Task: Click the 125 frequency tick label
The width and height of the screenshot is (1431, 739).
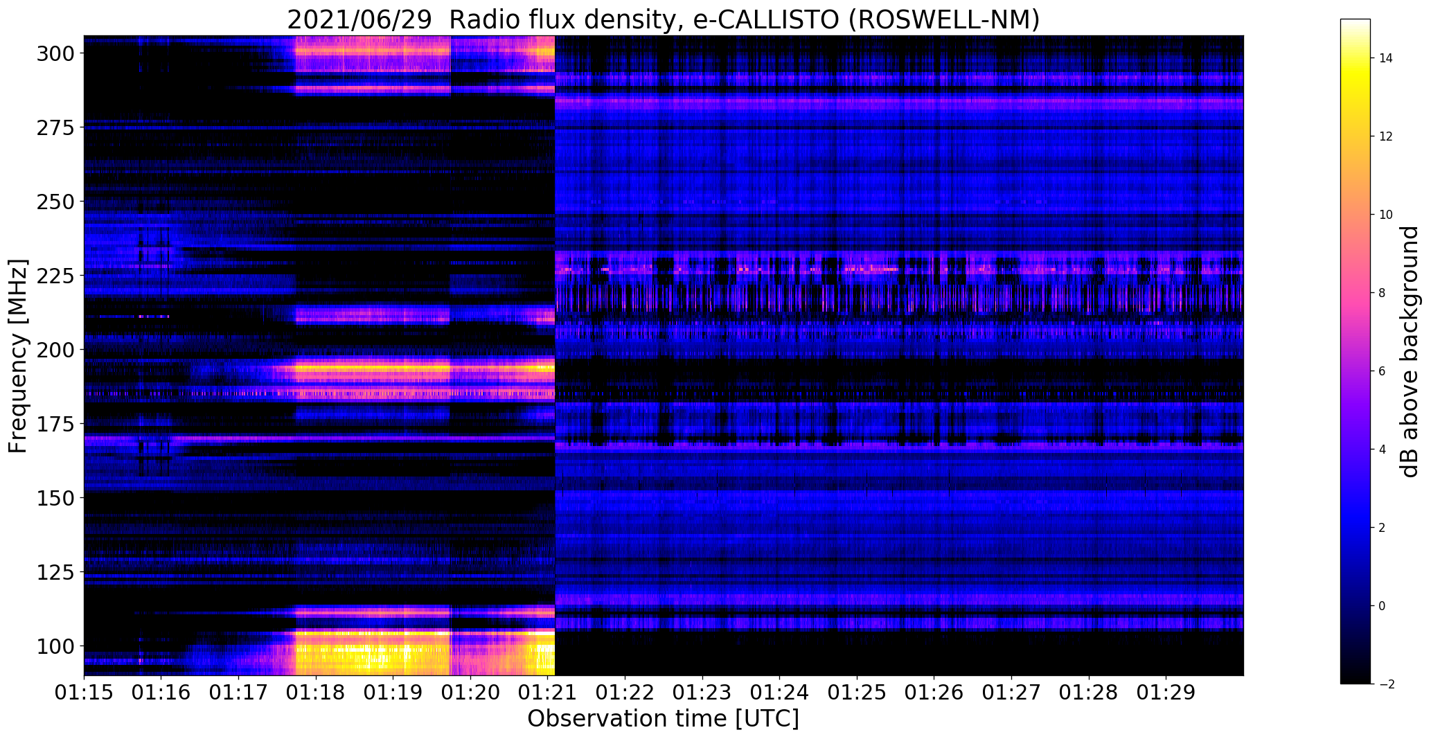Action: [54, 572]
